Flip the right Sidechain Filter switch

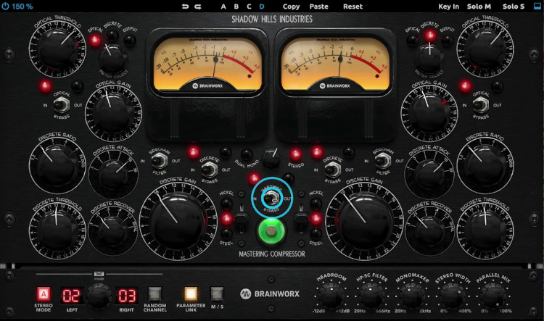coord(383,161)
